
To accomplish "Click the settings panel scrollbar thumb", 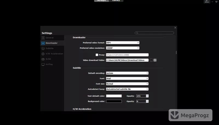I will pos(176,53).
